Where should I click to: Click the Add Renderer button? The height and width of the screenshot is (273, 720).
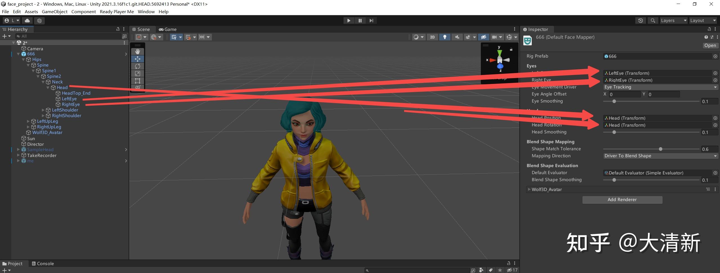622,200
